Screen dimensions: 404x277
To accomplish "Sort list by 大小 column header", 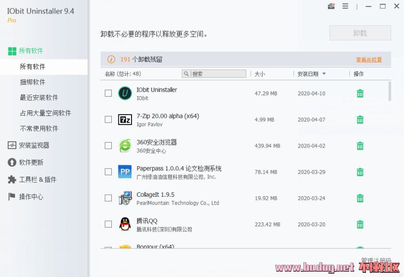I will [260, 74].
